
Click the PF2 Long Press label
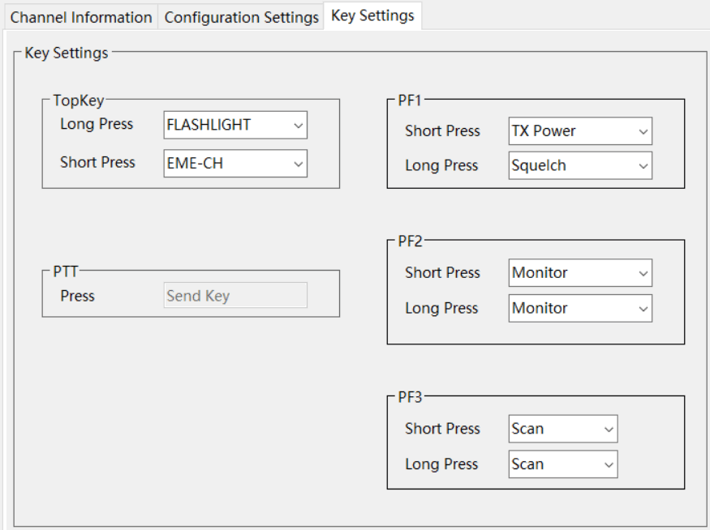[x=441, y=308]
